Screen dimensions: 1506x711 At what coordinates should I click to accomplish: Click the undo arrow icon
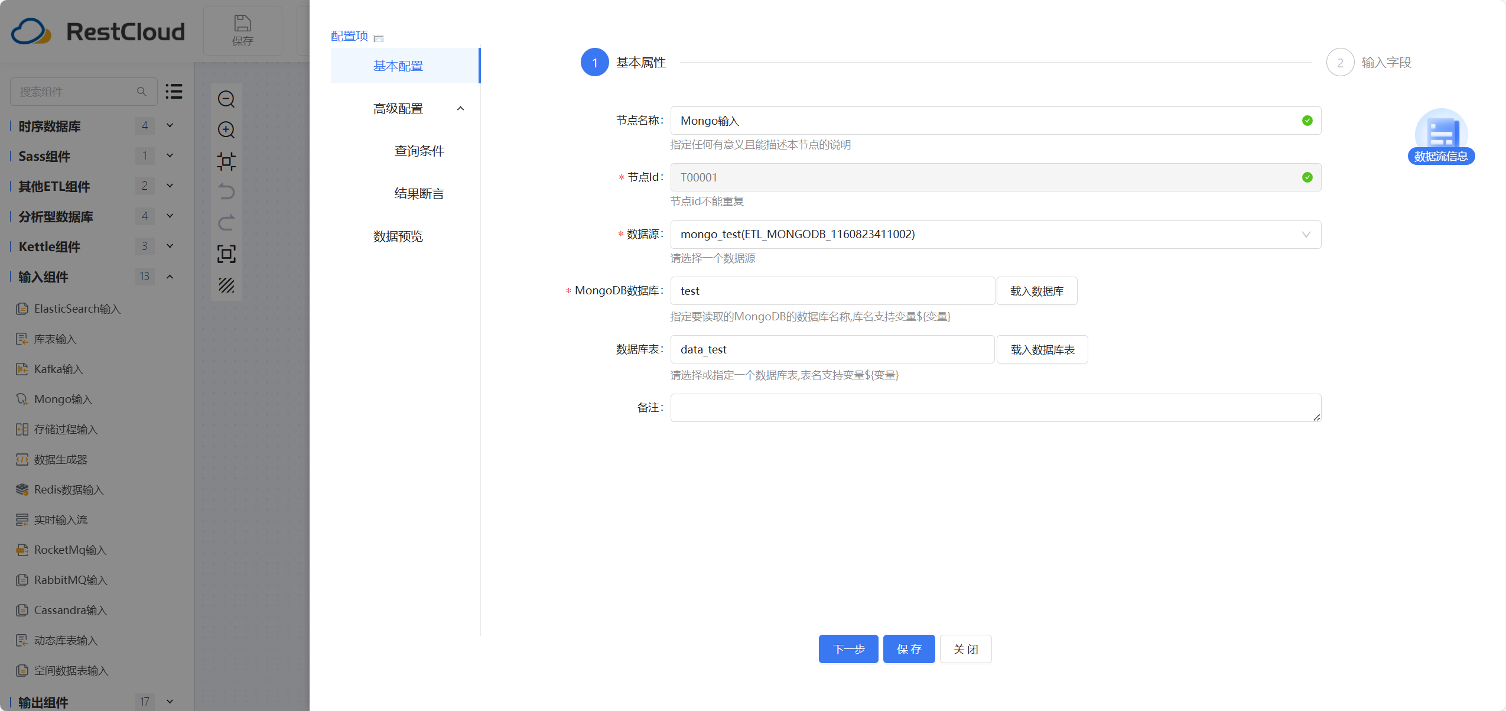(x=226, y=192)
